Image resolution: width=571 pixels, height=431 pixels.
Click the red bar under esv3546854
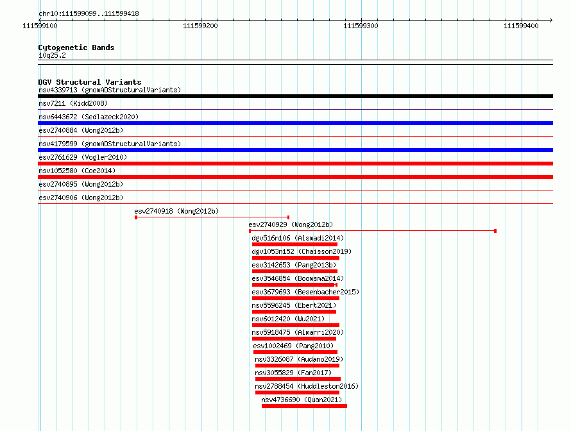coord(294,285)
